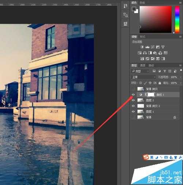183x185 pixels.
Task: Click the lock-all padlock icon in lock row
Action: 160,83
